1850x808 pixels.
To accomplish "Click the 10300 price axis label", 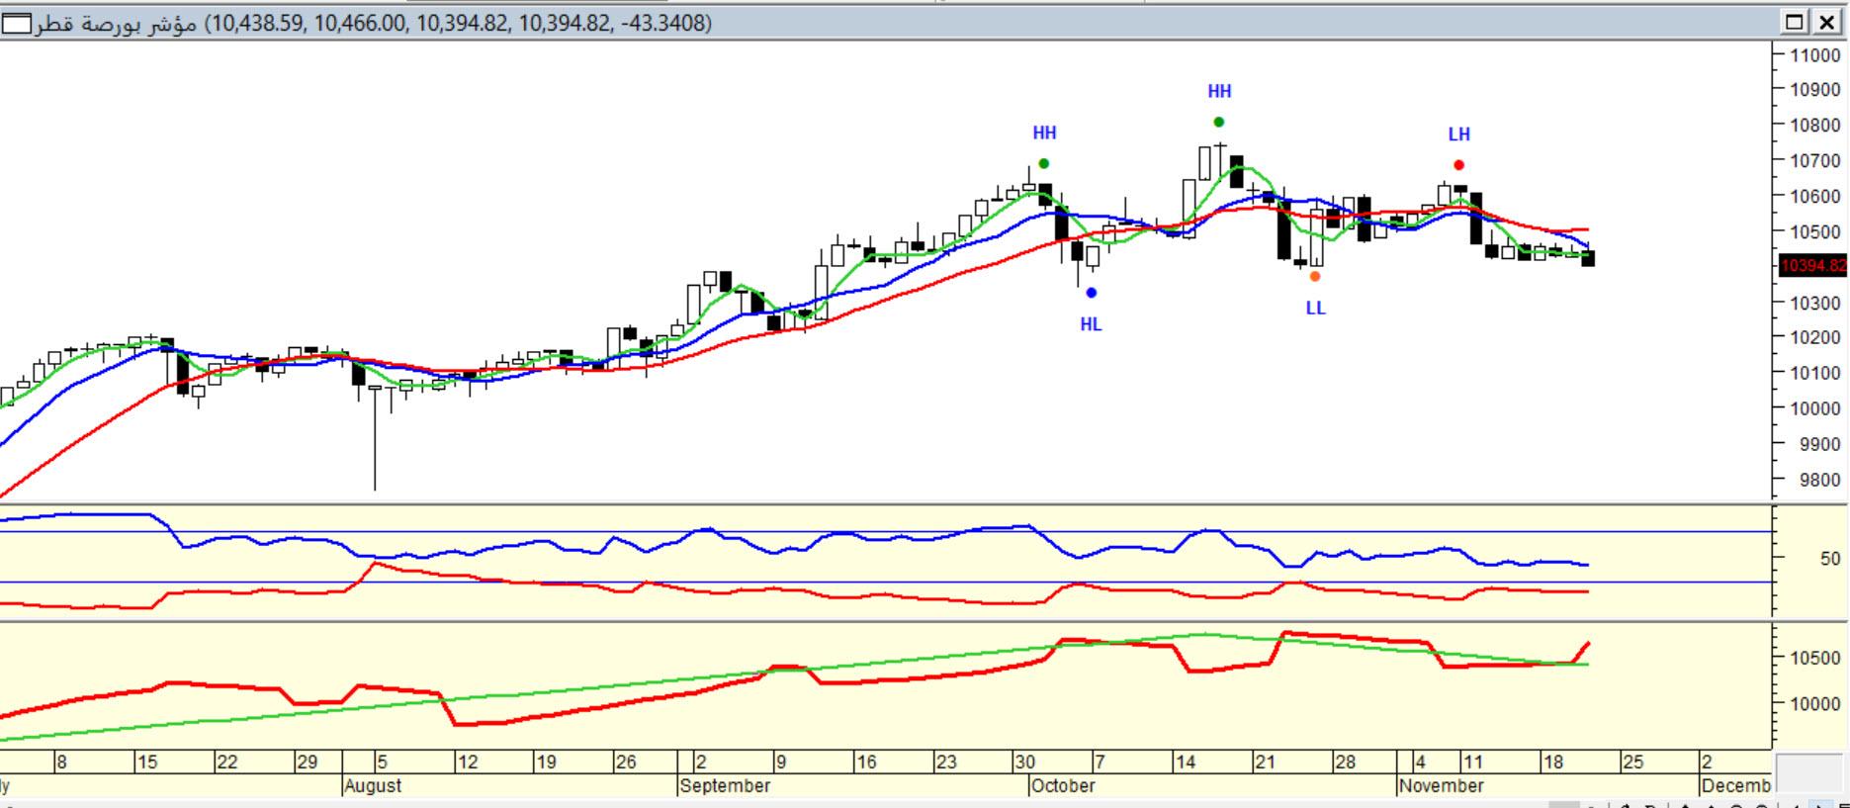I will (x=1814, y=303).
